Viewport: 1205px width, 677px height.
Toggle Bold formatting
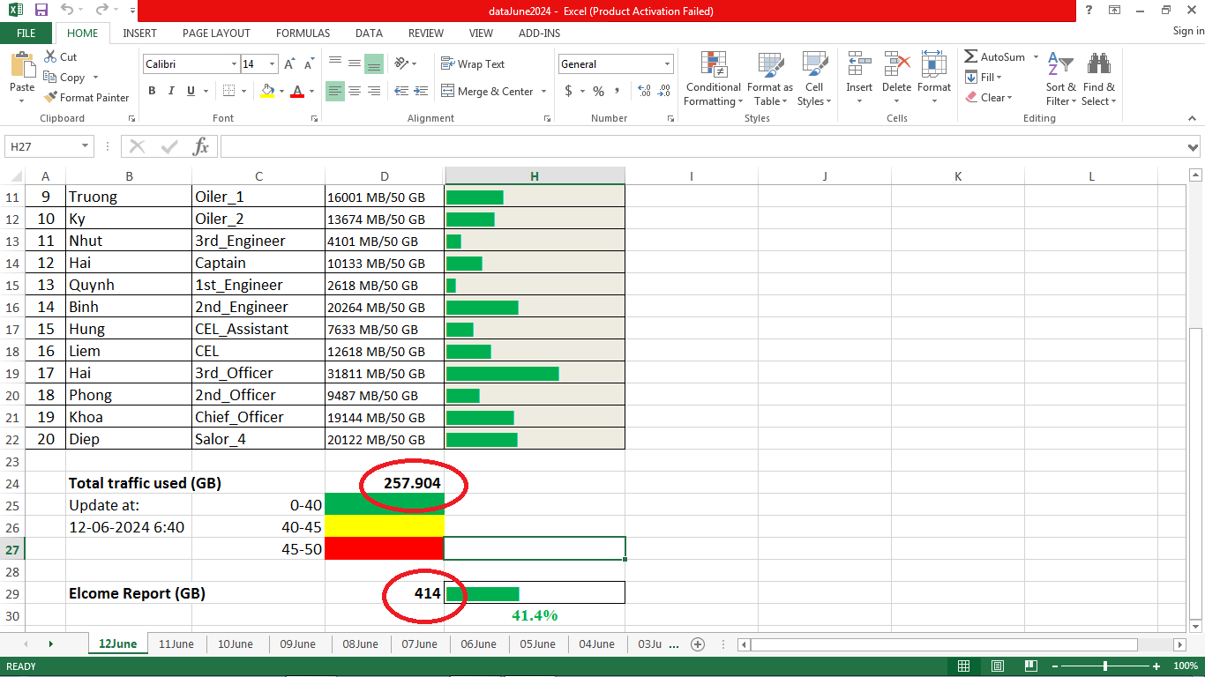point(152,91)
